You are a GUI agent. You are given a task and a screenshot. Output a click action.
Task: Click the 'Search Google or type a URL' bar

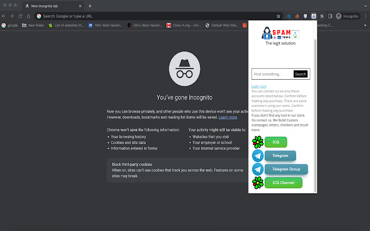[x=158, y=16]
